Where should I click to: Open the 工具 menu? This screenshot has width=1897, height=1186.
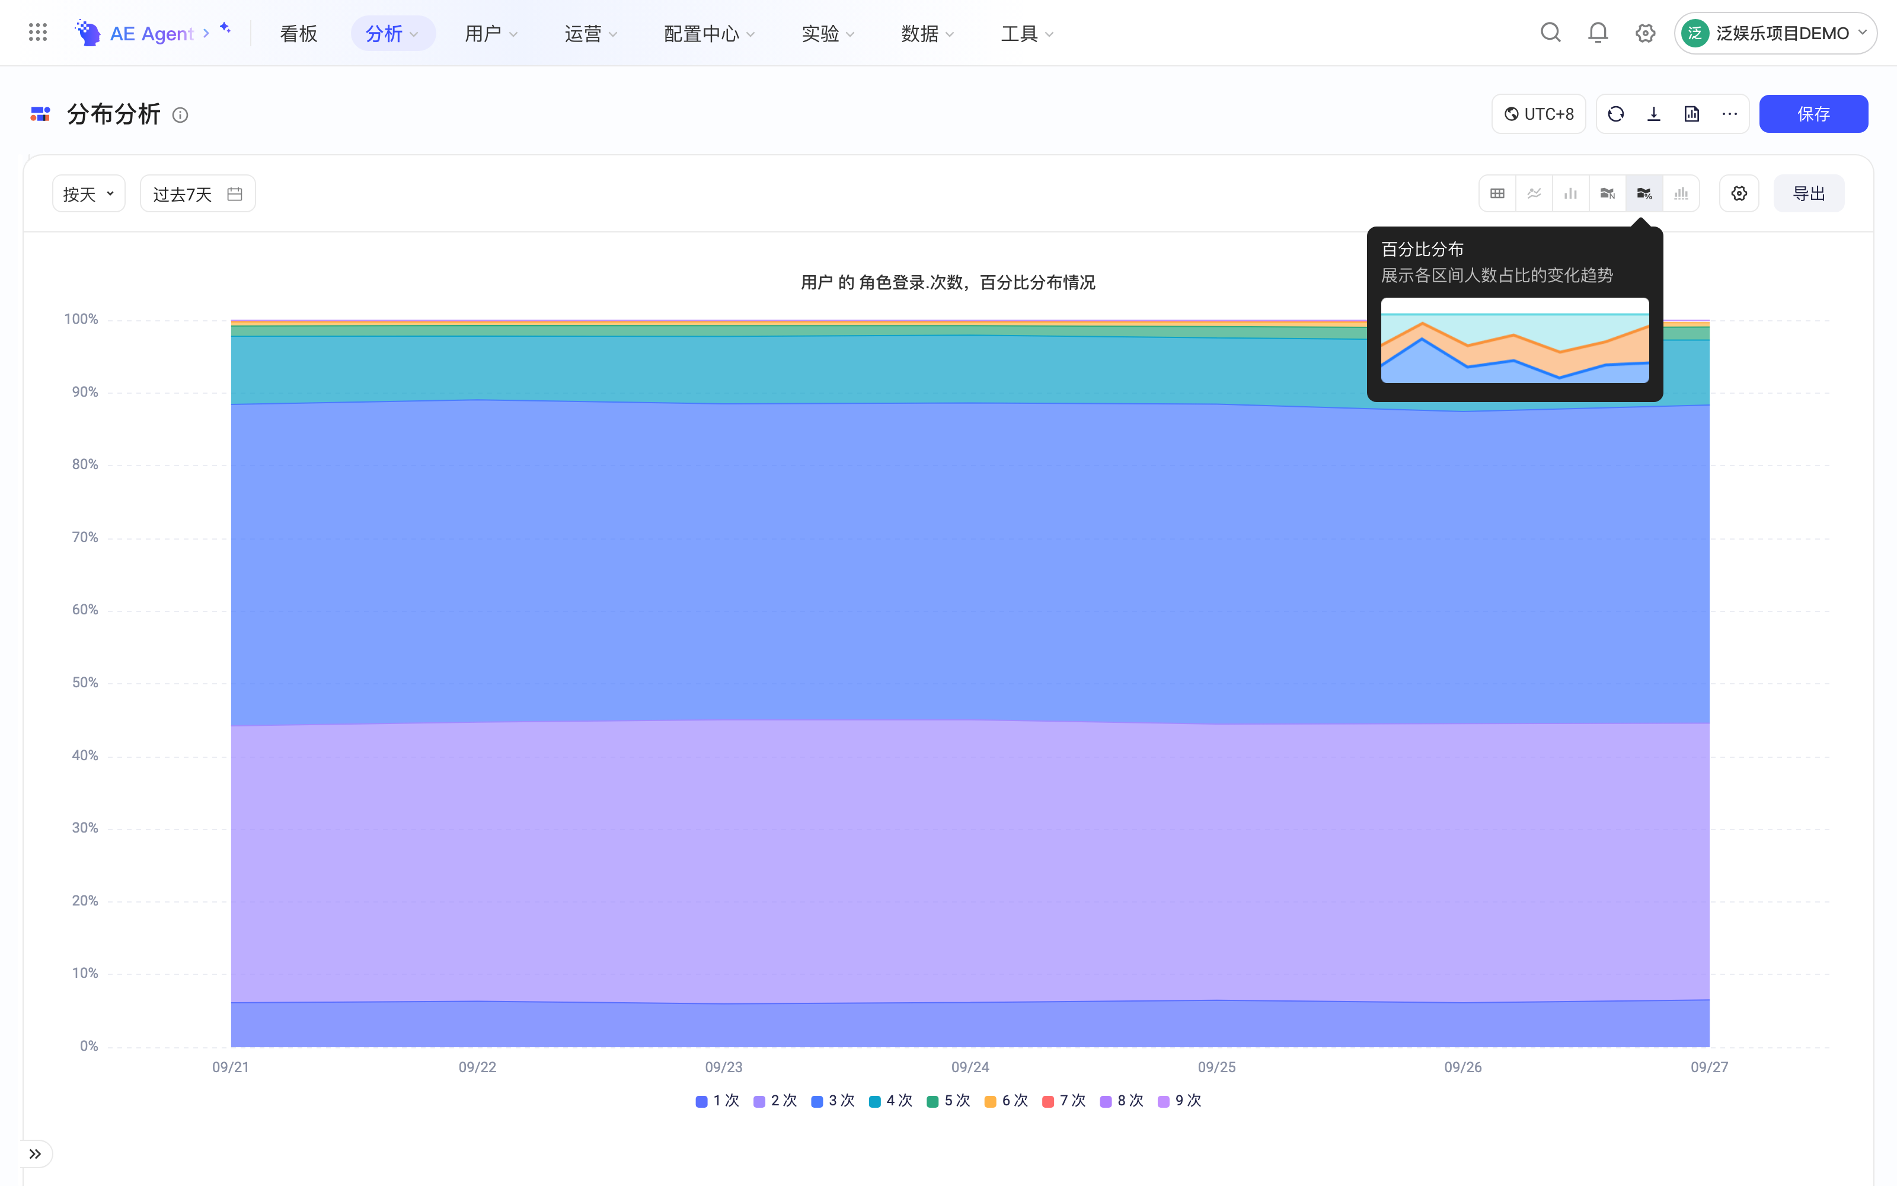click(1027, 33)
